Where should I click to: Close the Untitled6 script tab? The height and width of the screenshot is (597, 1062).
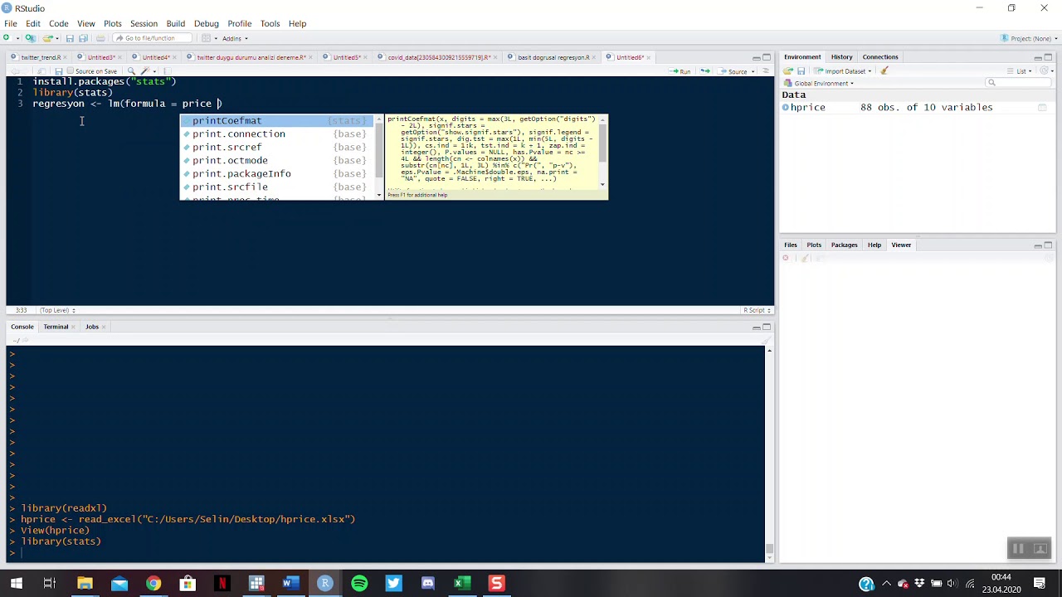point(649,57)
